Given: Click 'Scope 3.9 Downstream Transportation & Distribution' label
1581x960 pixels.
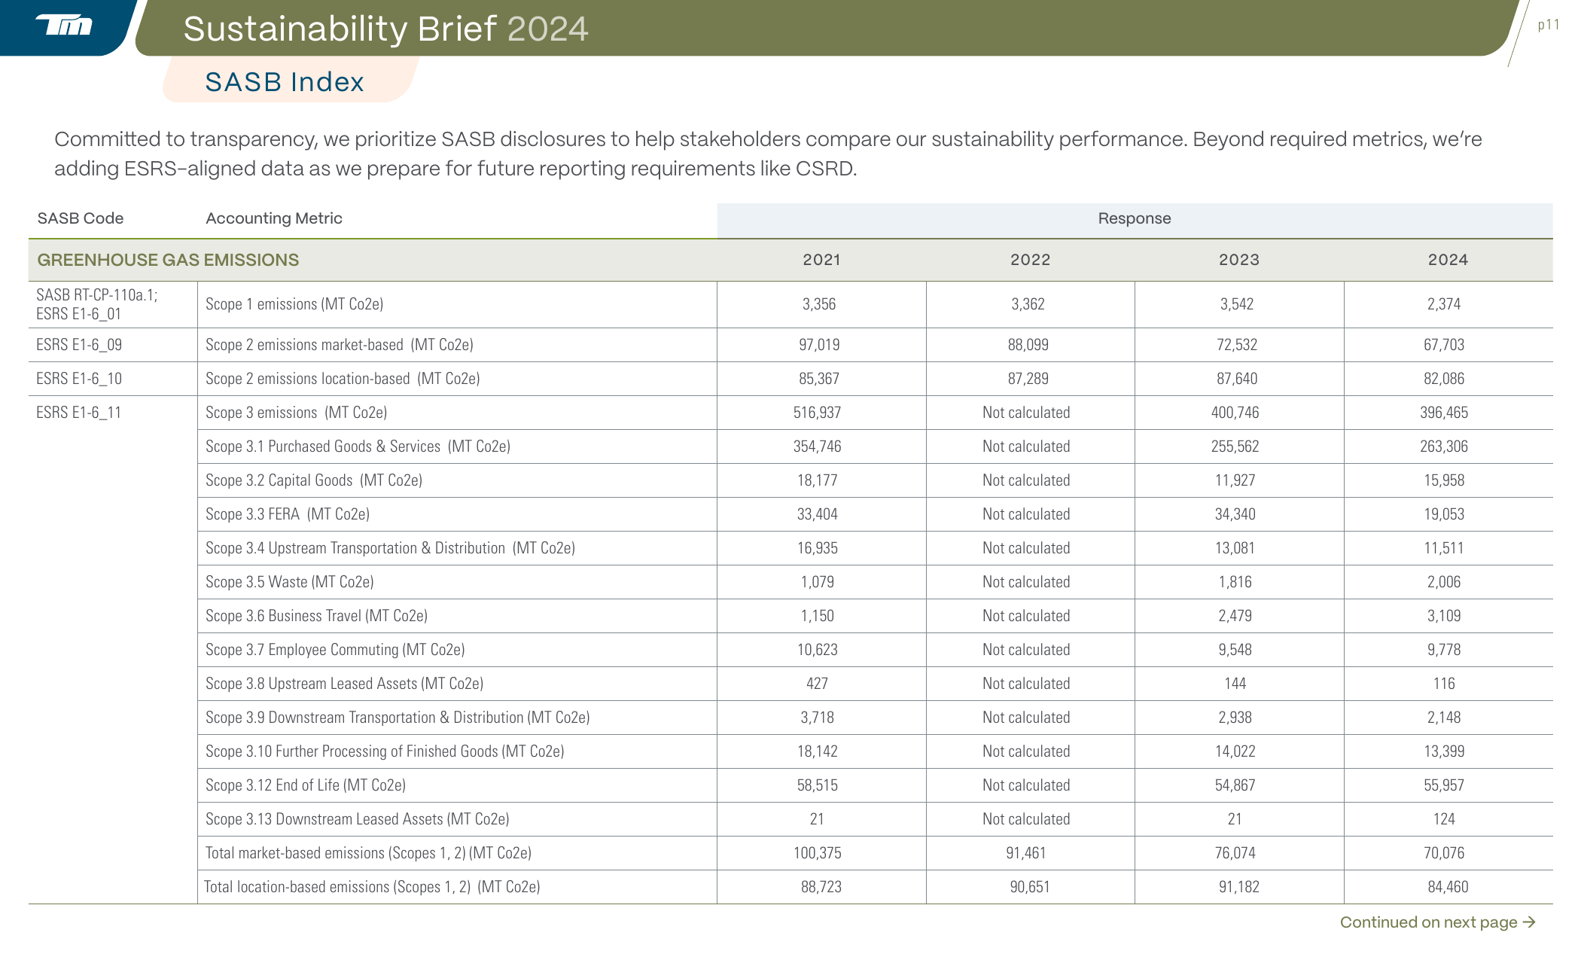Looking at the screenshot, I should pos(398,718).
